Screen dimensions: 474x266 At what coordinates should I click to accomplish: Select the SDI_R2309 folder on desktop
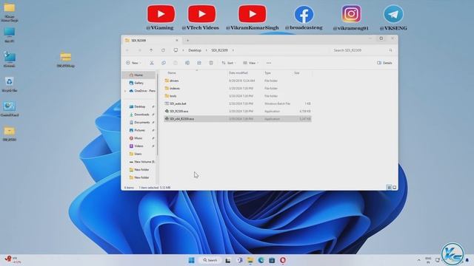click(10, 134)
